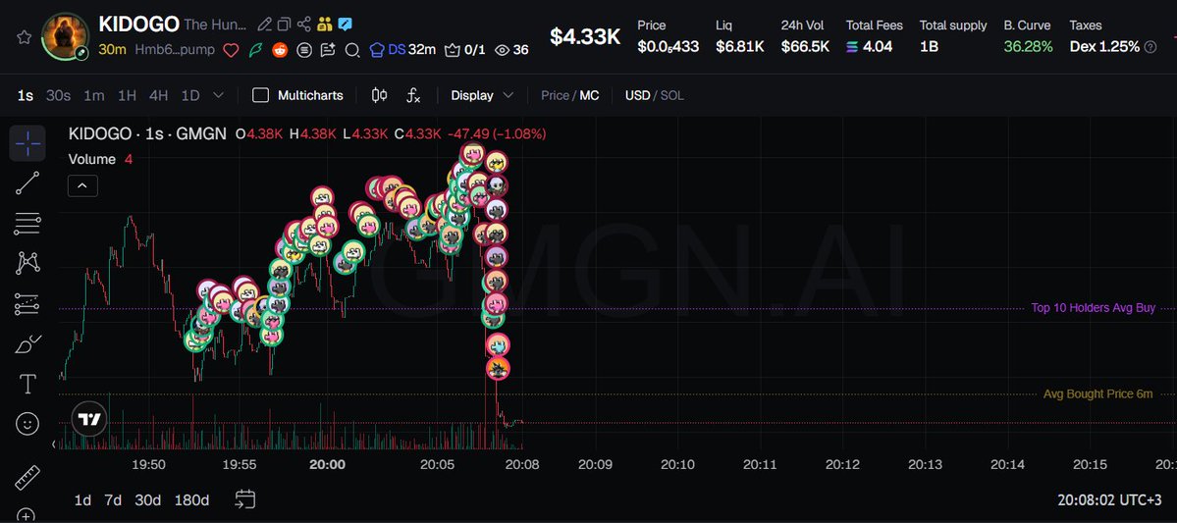Open the share icon next to KIDOGO
Screen dimensions: 1177x523
coord(304,24)
